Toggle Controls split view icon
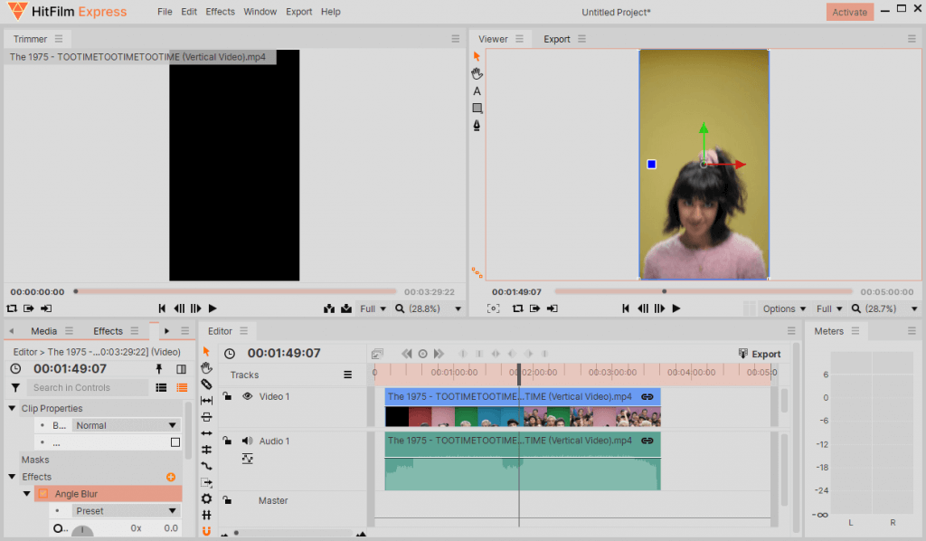 (x=181, y=368)
